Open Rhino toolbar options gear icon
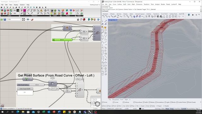Screen dimensions: 202x114 (183, 14)
